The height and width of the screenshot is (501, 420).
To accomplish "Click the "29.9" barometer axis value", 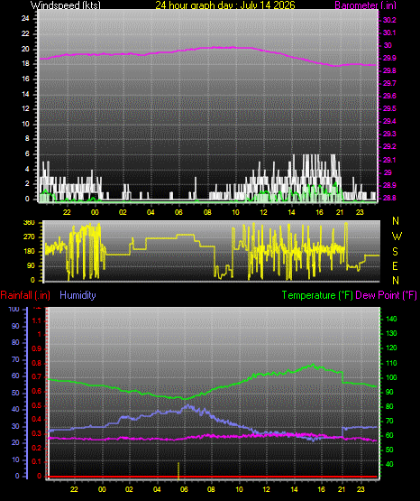I will (x=389, y=58).
